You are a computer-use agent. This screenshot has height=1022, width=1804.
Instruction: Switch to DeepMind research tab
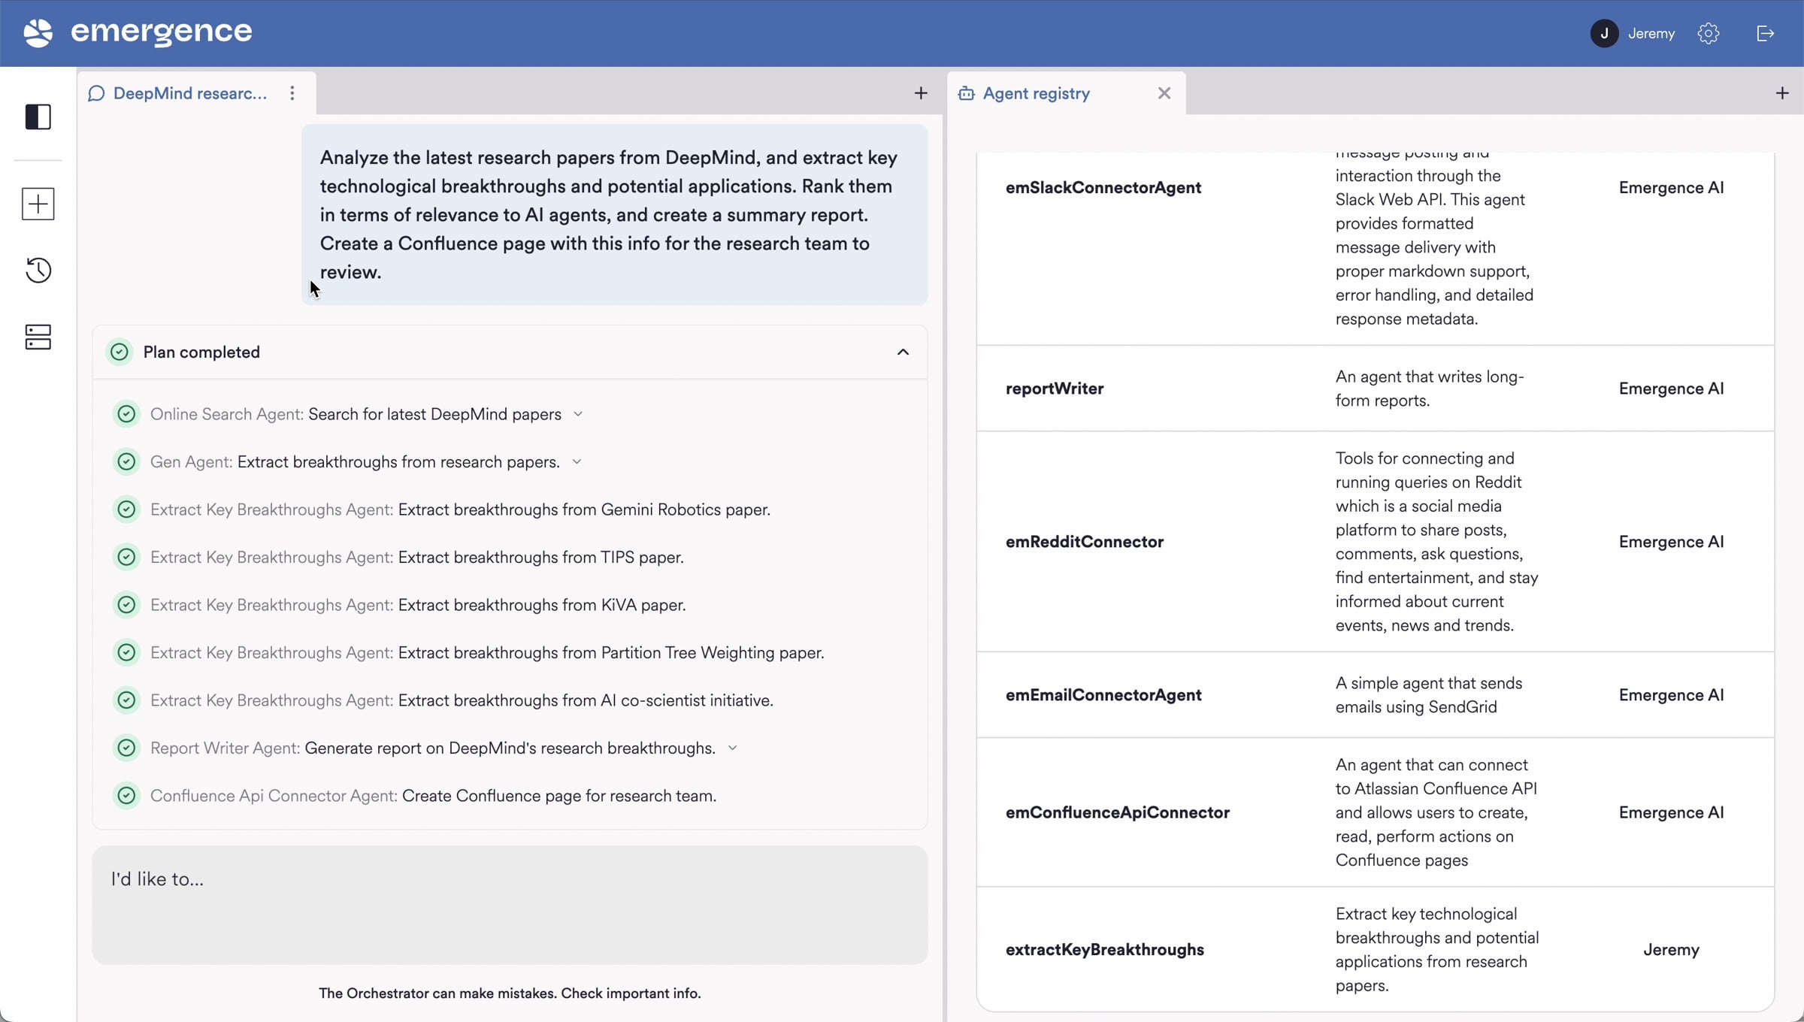pyautogui.click(x=189, y=93)
